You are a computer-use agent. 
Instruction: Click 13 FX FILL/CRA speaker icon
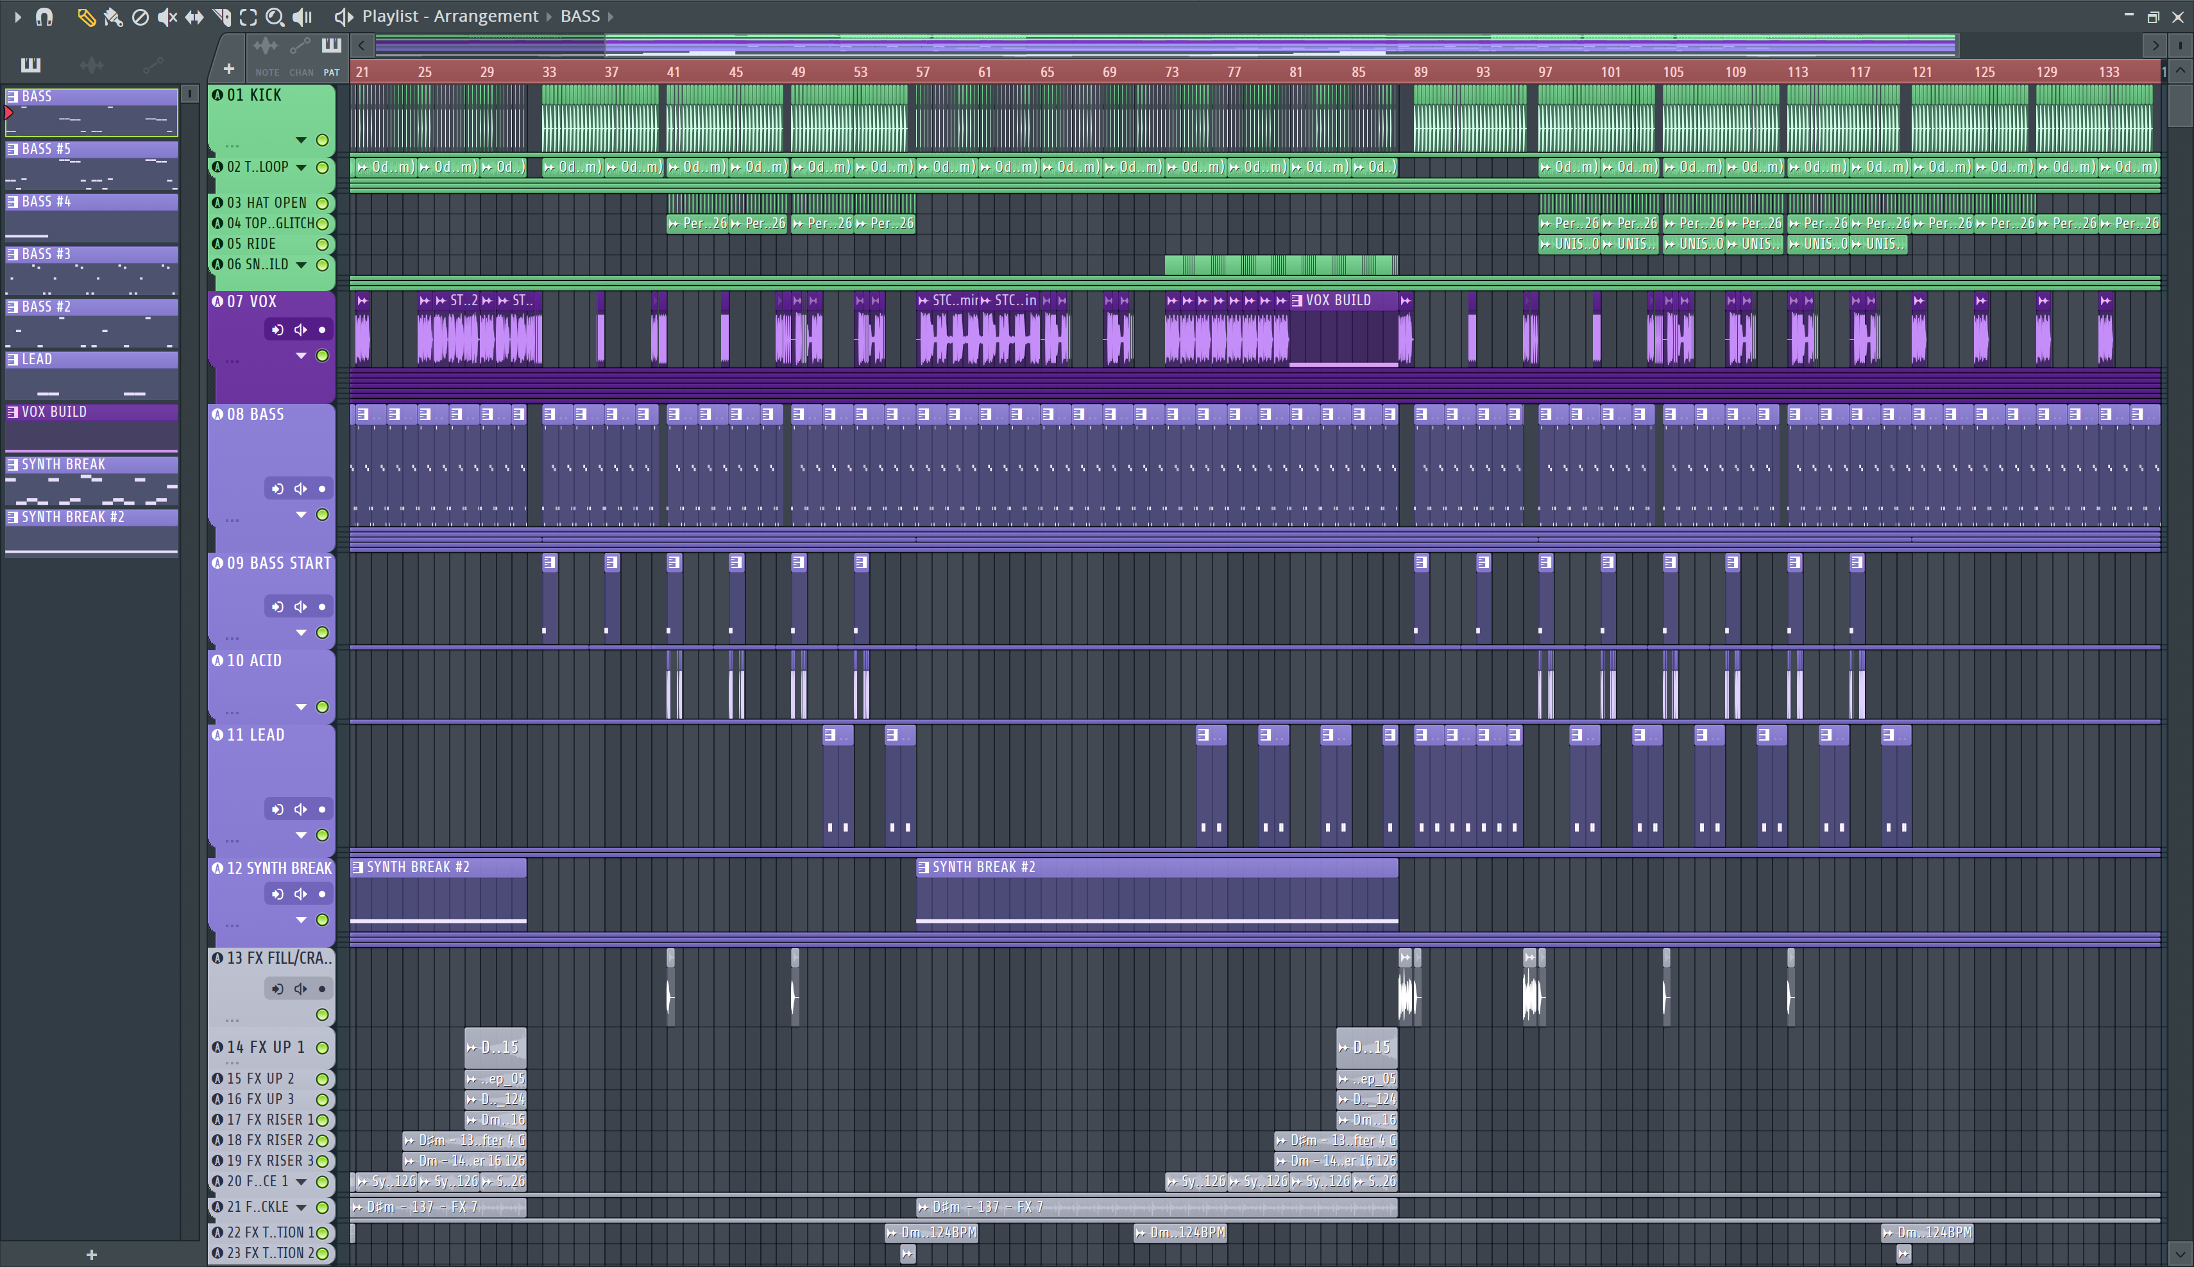300,989
